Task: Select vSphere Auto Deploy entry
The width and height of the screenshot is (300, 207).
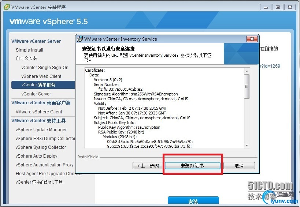Action: [x=36, y=156]
